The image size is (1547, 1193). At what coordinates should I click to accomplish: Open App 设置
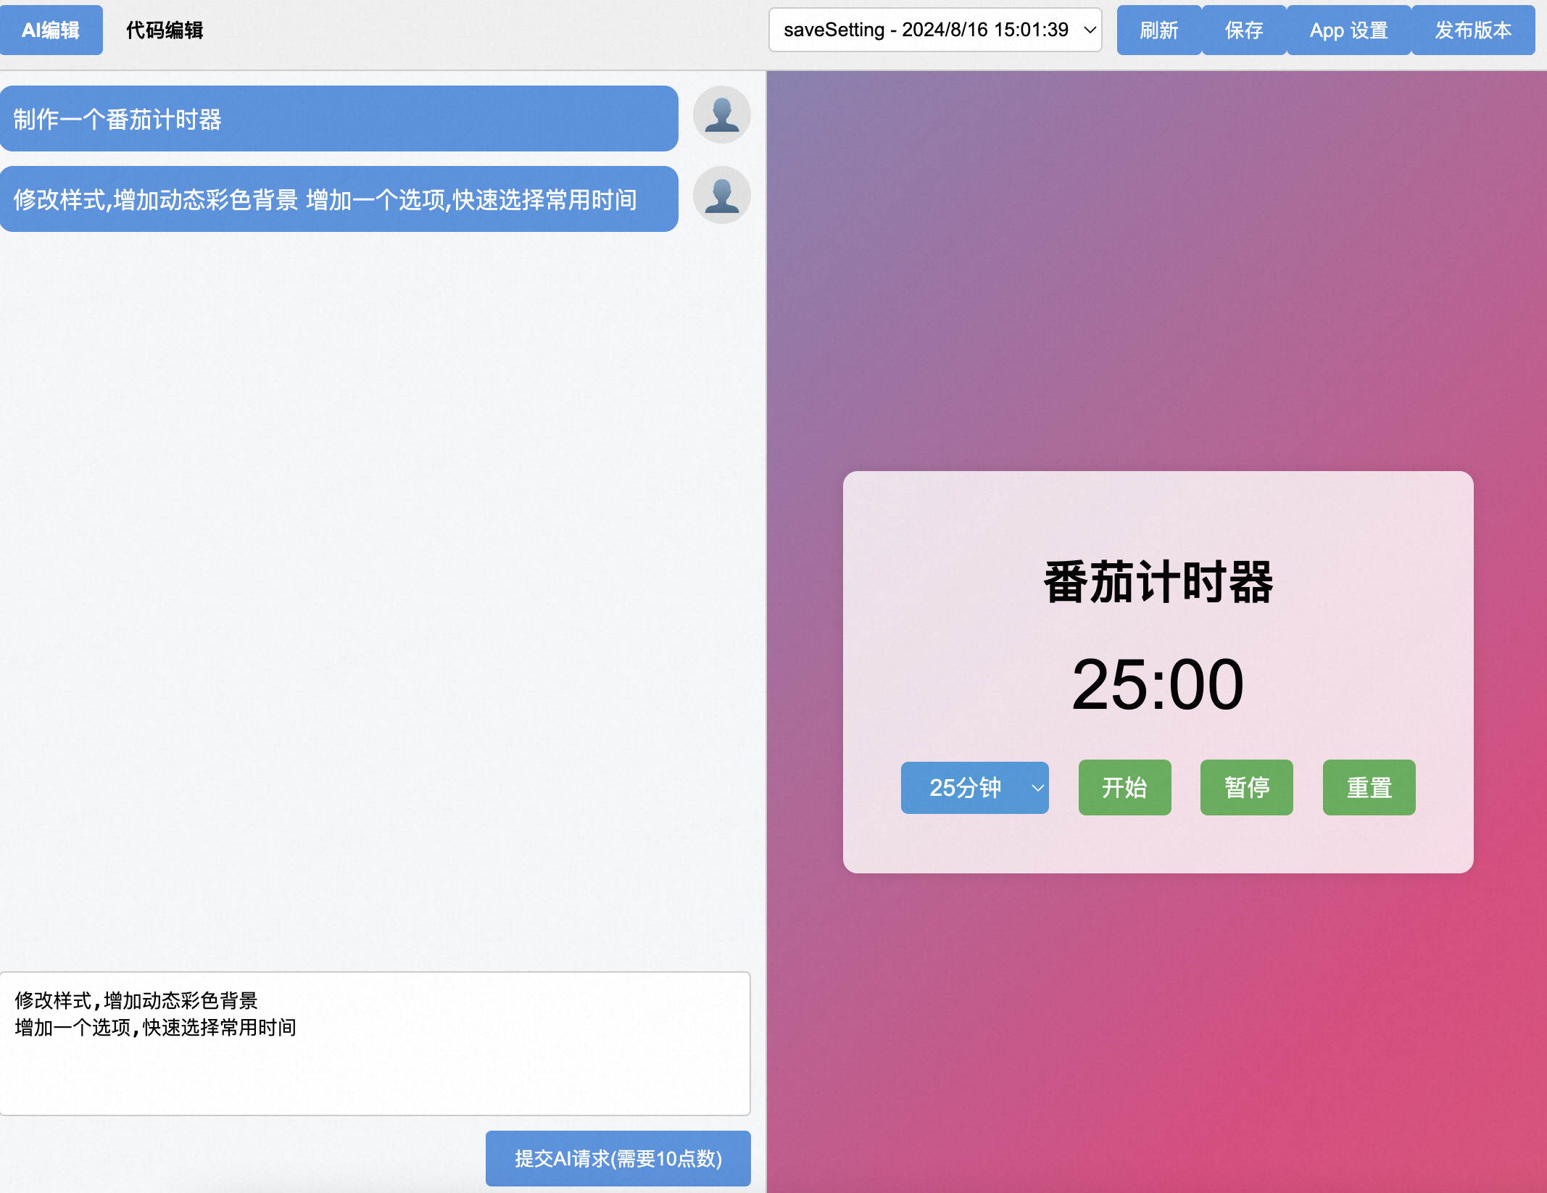pos(1348,30)
